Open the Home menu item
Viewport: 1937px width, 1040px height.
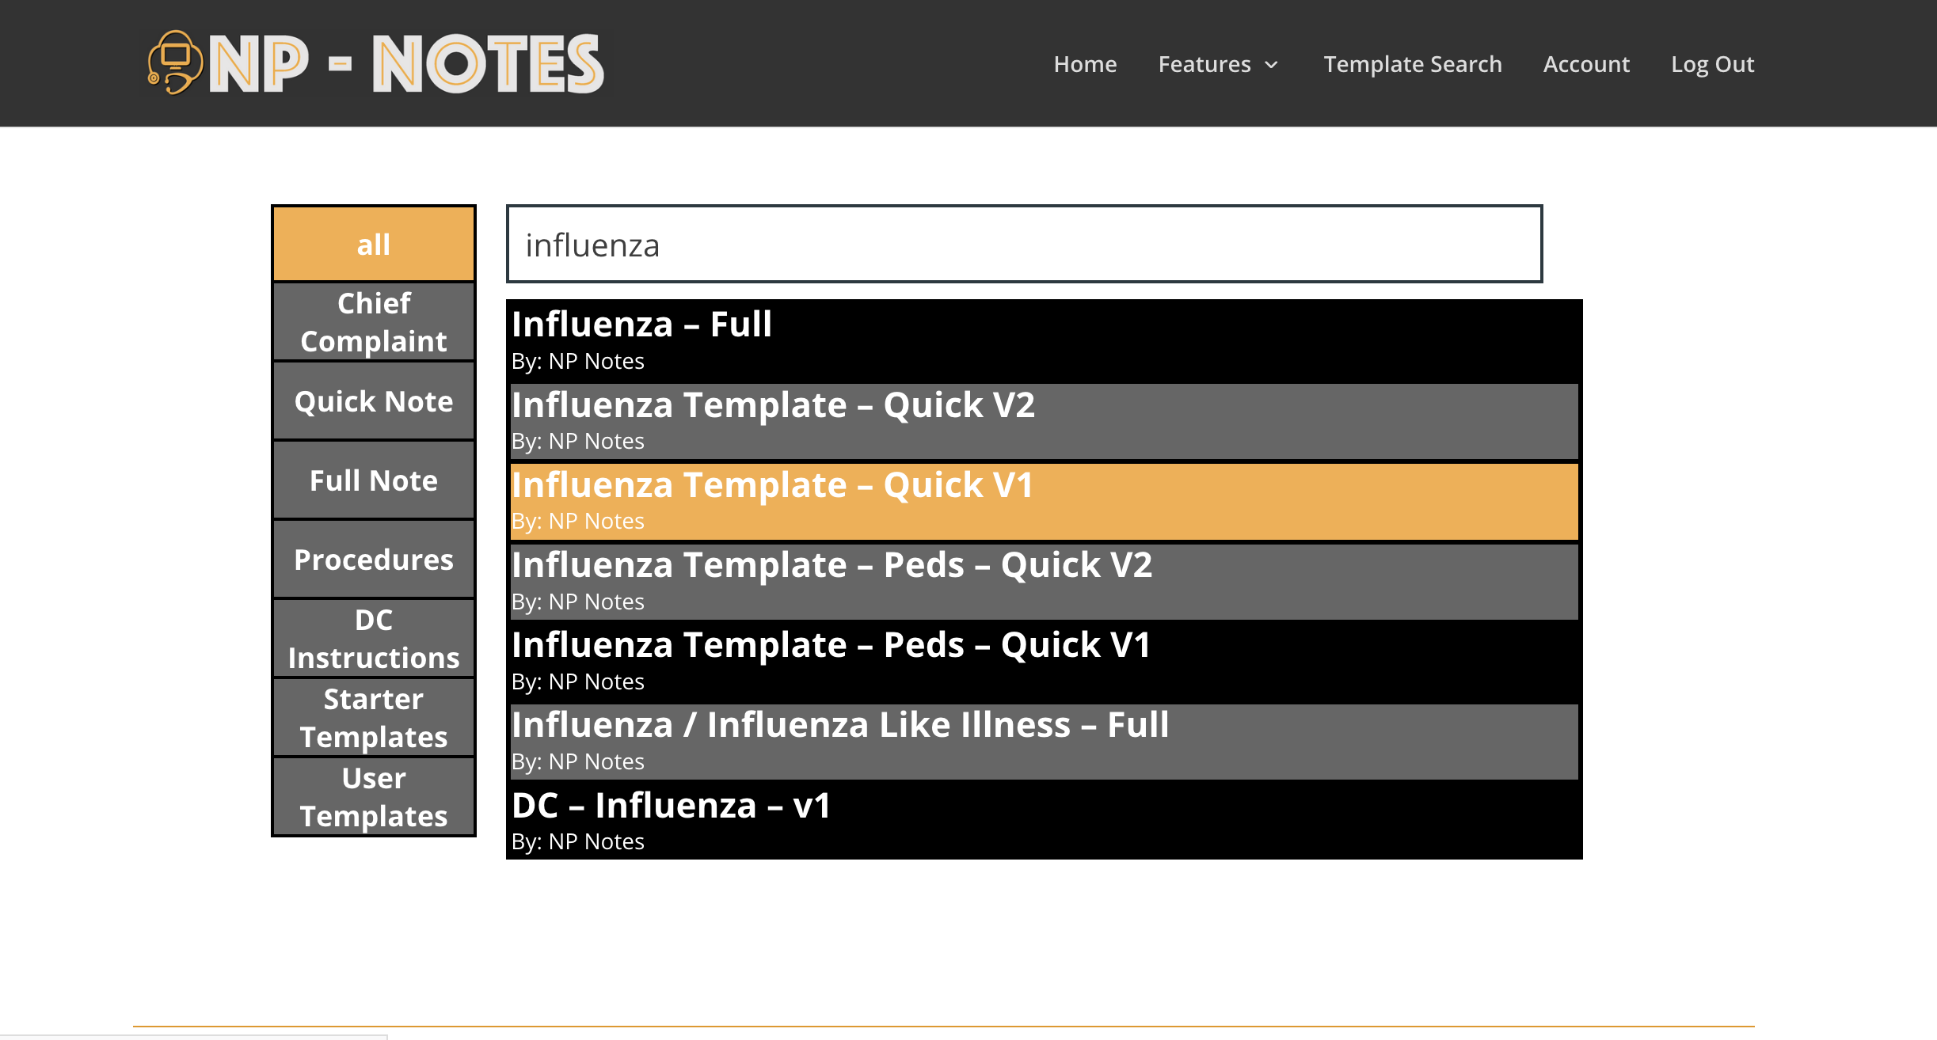pos(1085,64)
